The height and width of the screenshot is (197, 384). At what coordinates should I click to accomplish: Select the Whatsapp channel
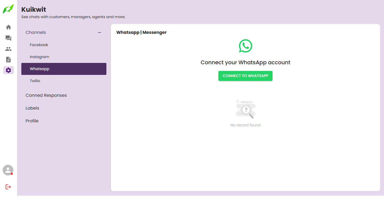[x=64, y=69]
